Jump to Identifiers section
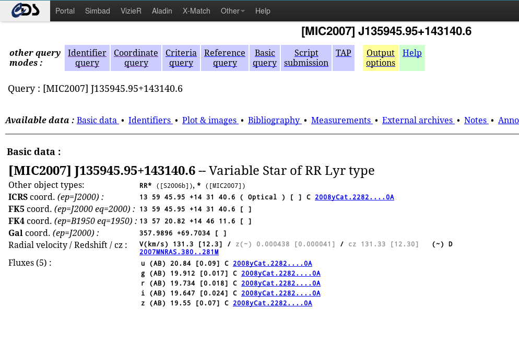Viewport: 519px width, 343px height. [x=150, y=120]
